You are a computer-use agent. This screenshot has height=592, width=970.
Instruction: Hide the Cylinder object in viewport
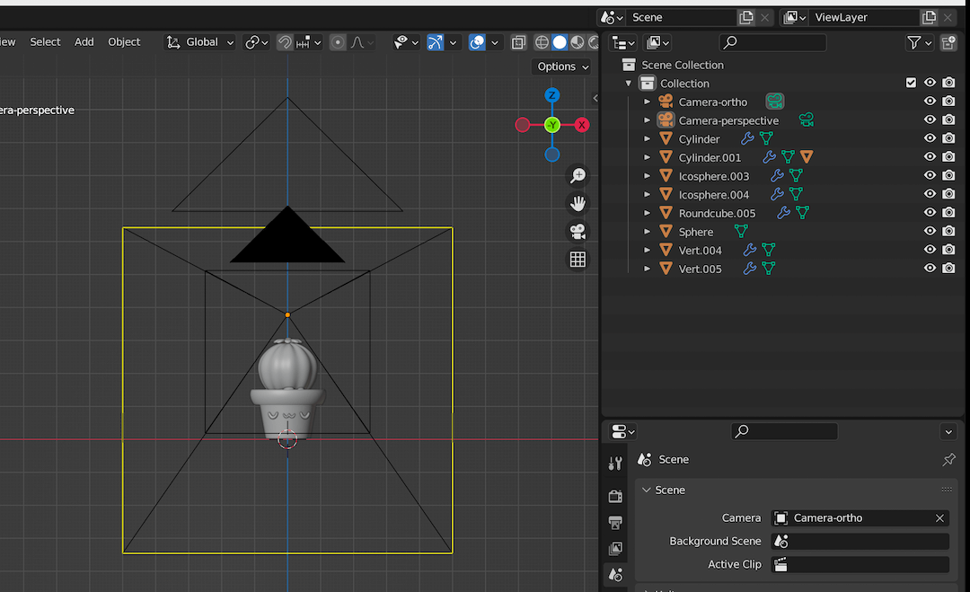(x=930, y=138)
